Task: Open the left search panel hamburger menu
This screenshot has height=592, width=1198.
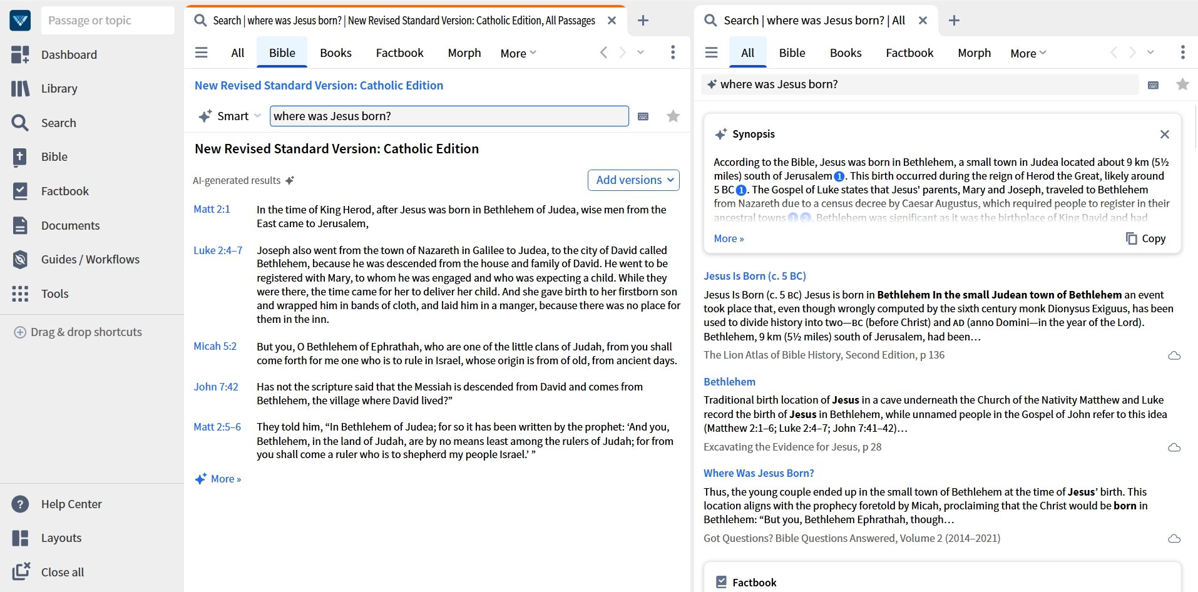Action: tap(201, 53)
